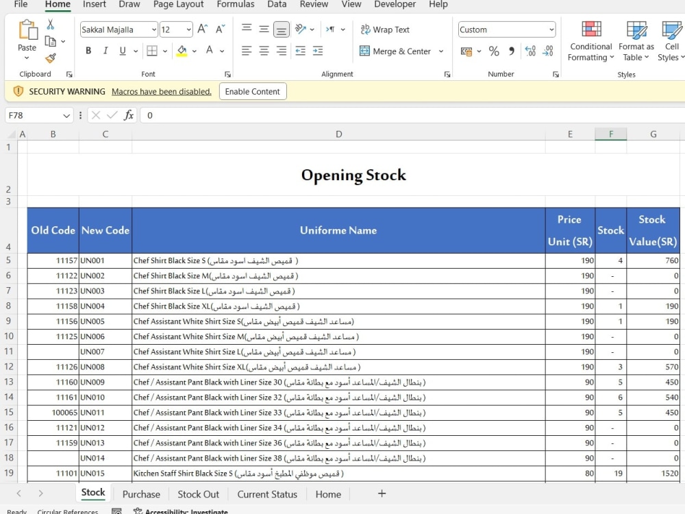Open the font size dropdown
The height and width of the screenshot is (514, 685).
tap(189, 29)
